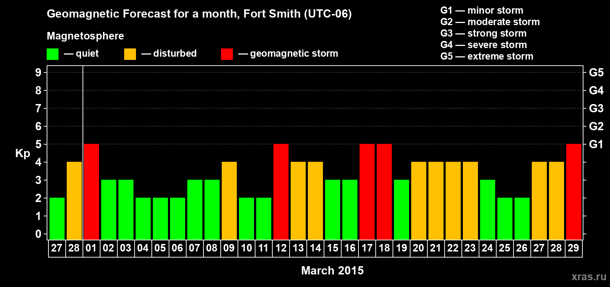The image size is (610, 287).
Task: Click the Kp axis value '5'
Action: [x=38, y=144]
